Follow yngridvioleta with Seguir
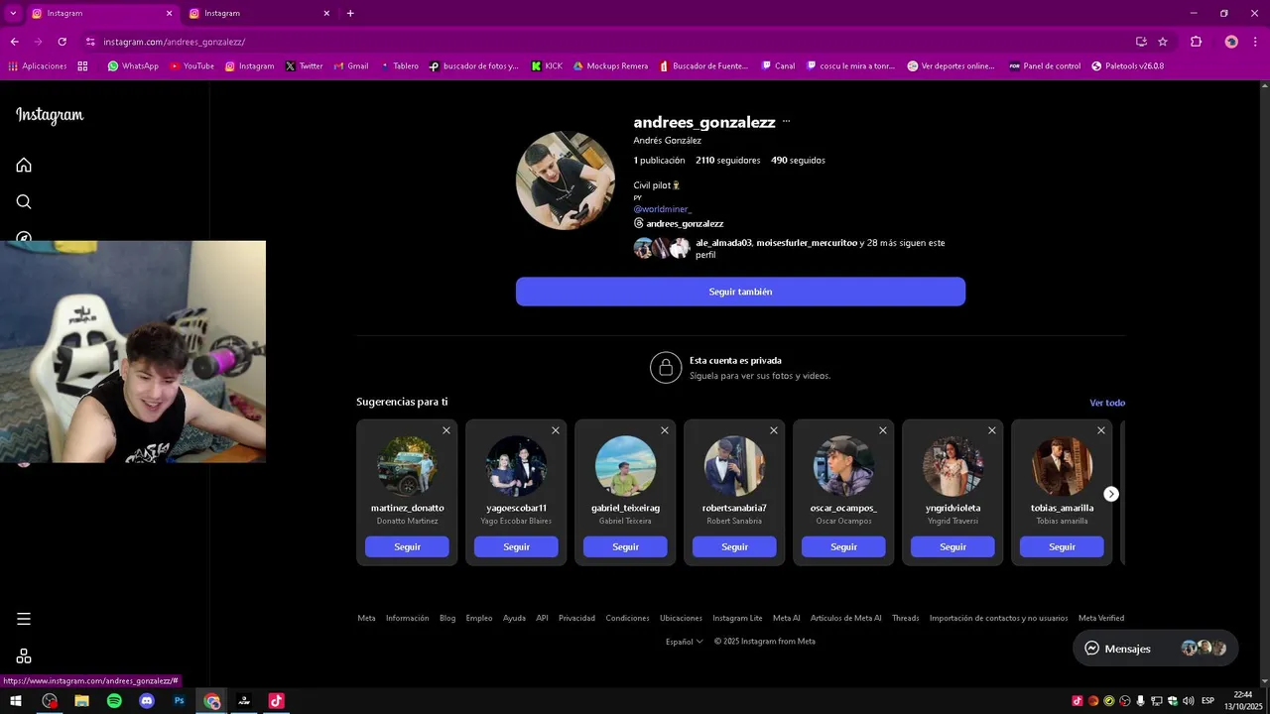Viewport: 1270px width, 714px height. [x=952, y=546]
